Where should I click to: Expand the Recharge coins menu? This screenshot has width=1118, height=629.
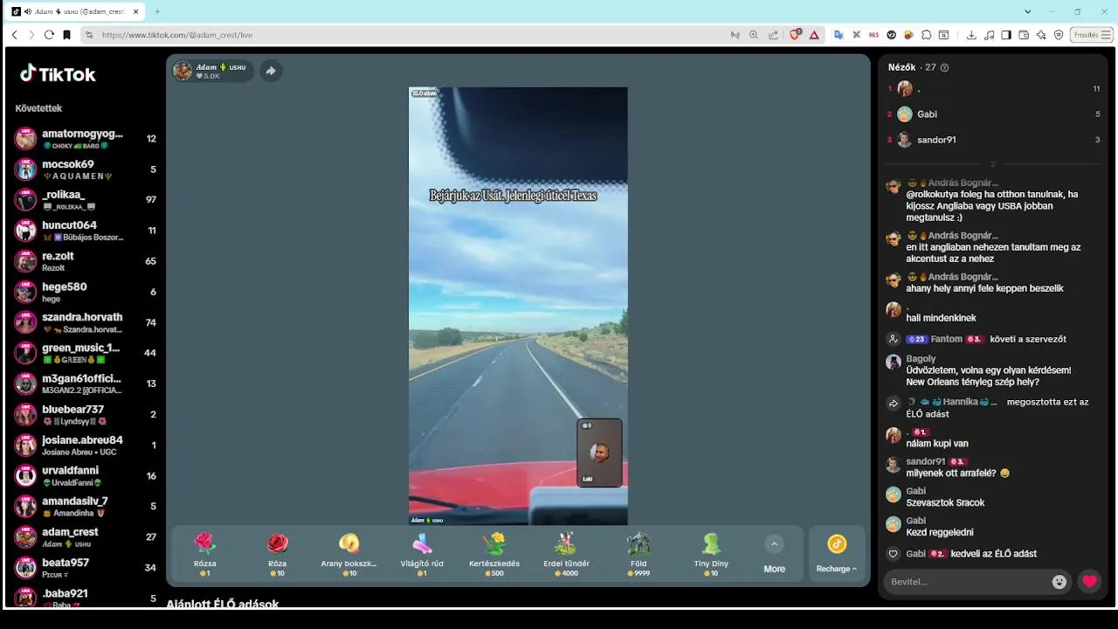[837, 554]
